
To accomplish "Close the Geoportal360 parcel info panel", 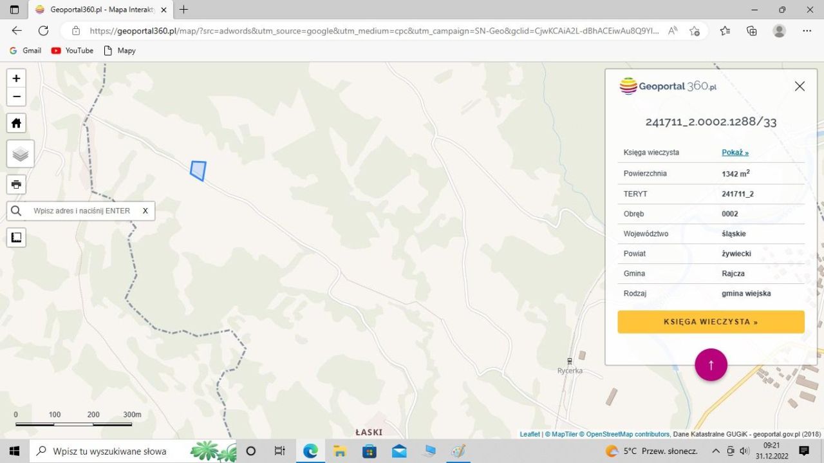I will 800,86.
